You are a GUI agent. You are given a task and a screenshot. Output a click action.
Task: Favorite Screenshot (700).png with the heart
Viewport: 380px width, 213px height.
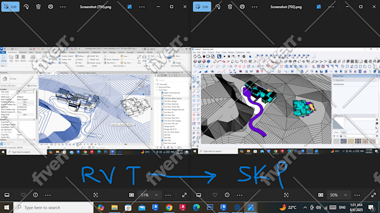click(x=23, y=195)
